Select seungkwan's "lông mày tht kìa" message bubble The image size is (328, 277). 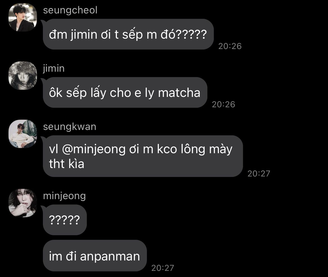point(143,156)
